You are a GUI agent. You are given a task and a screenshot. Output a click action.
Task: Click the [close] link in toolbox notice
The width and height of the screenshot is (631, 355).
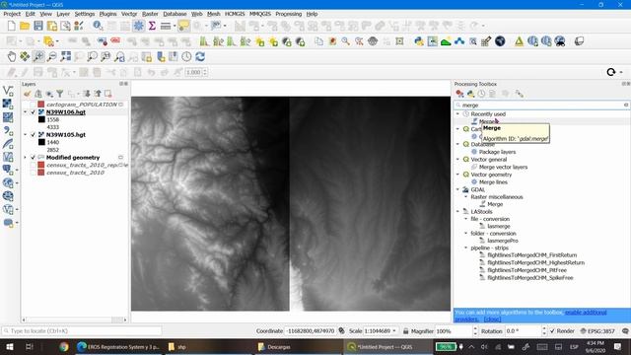click(493, 319)
